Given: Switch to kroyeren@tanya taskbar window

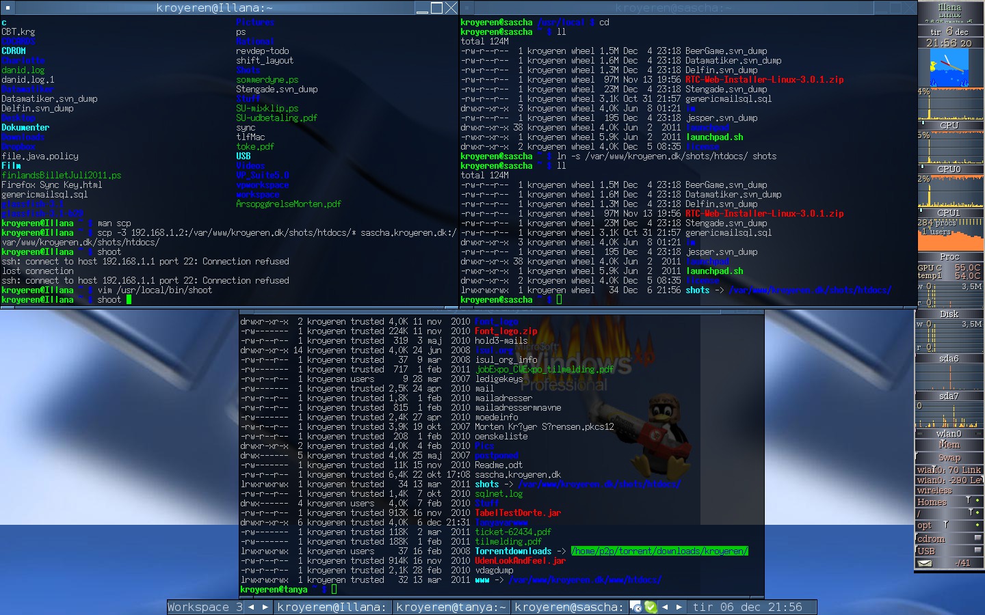Looking at the screenshot, I should click(451, 607).
